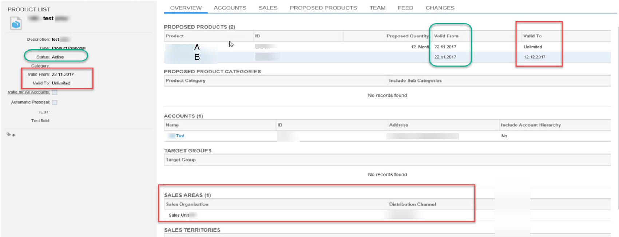This screenshot has width=619, height=237.
Task: Click Type value Product Proposal
Action: [x=68, y=48]
